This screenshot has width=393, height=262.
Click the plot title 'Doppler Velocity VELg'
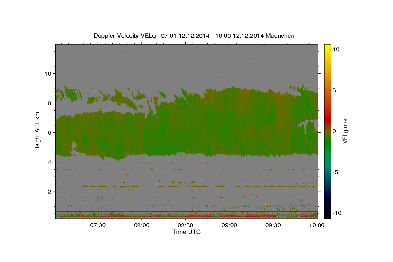point(125,36)
